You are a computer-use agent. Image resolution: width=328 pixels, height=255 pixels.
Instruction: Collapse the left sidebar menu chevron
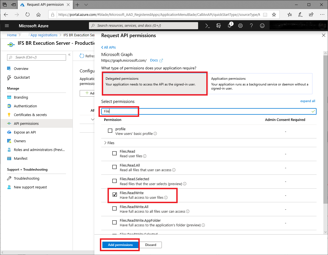click(69, 55)
